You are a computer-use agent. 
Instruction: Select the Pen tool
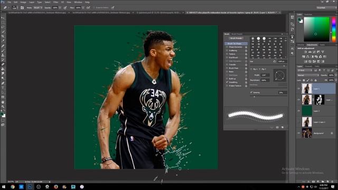point(3,83)
